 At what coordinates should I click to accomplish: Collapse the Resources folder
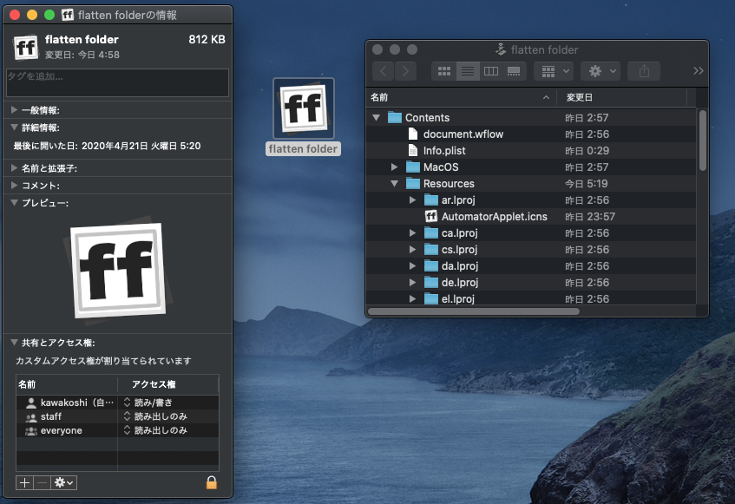[394, 184]
